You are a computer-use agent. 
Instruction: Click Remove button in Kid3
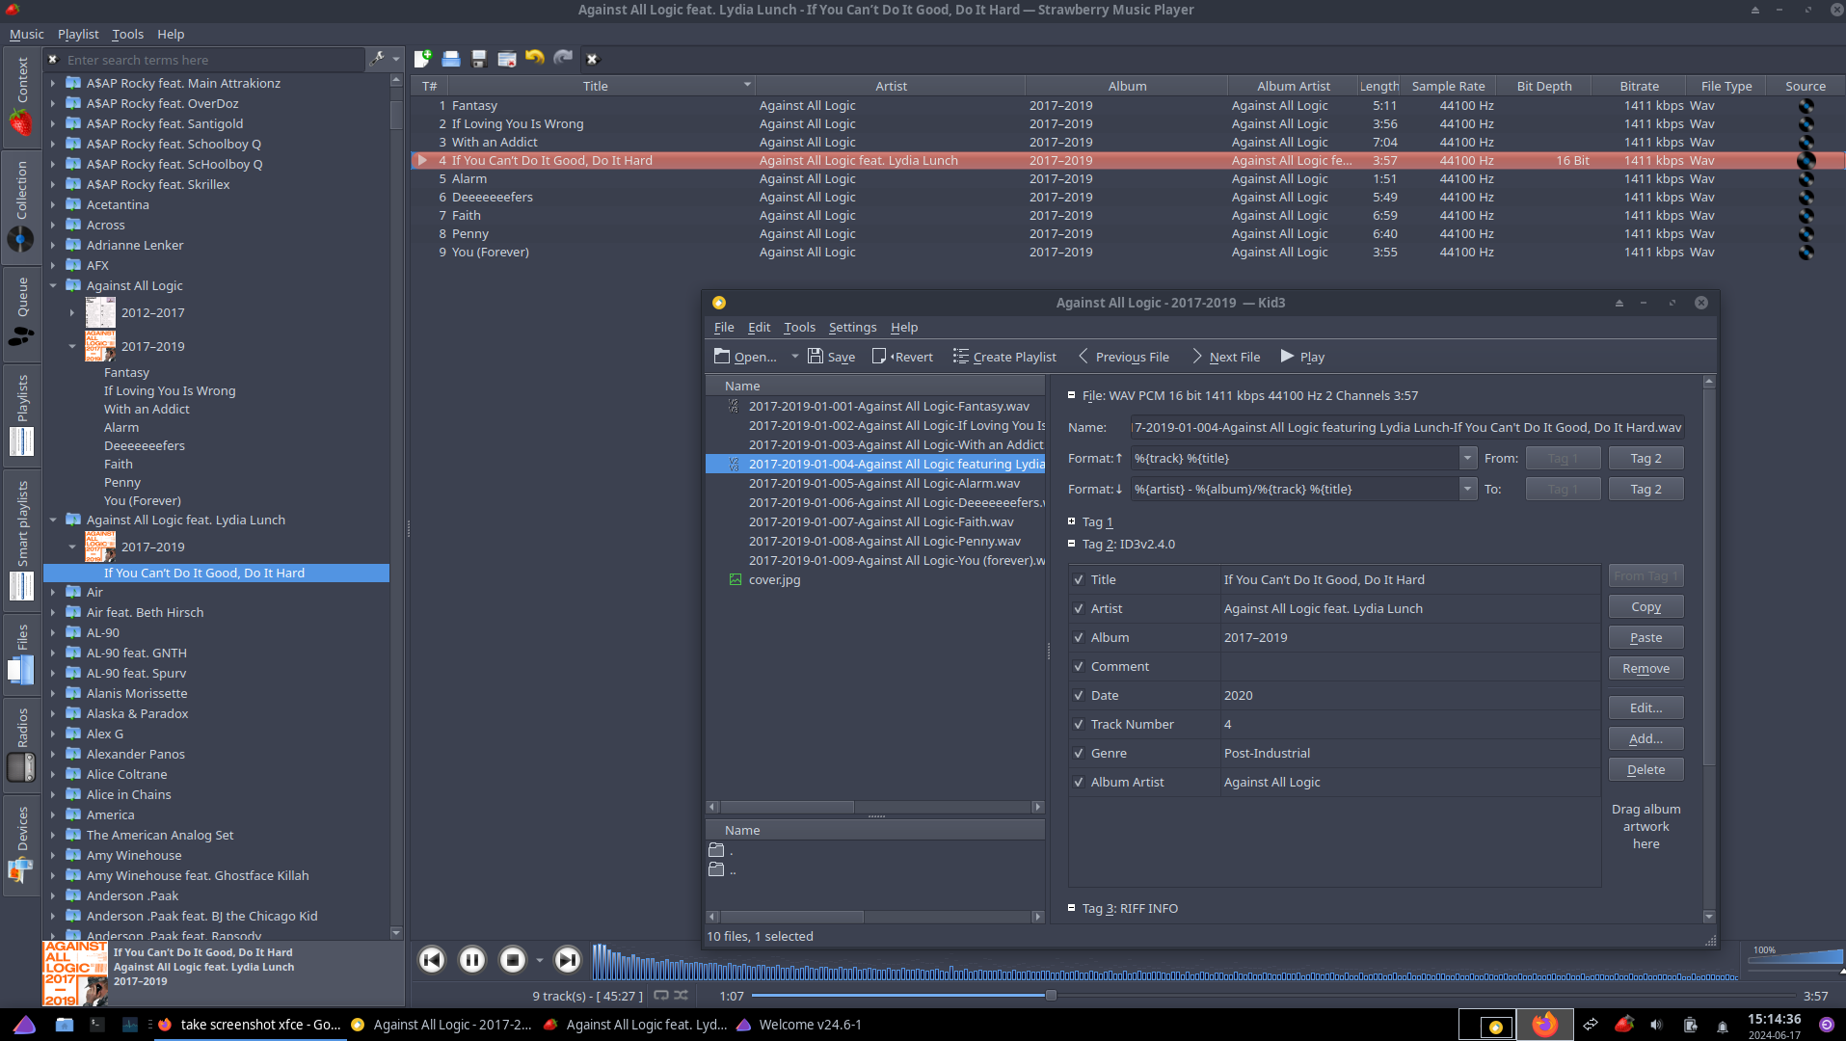coord(1645,668)
